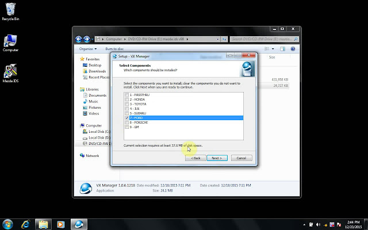368x230 pixels.
Task: Click the VX Manager logo in the setup header
Action: (247, 68)
